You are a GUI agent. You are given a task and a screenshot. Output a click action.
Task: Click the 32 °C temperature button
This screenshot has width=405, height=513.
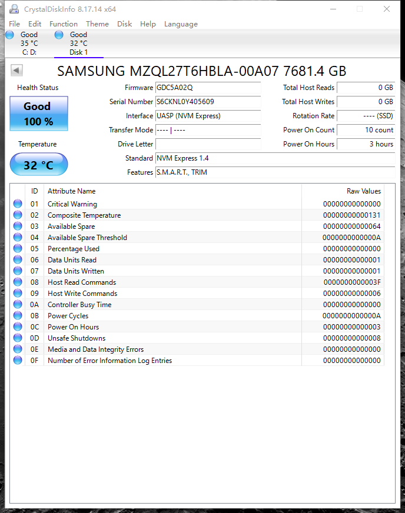click(x=39, y=164)
